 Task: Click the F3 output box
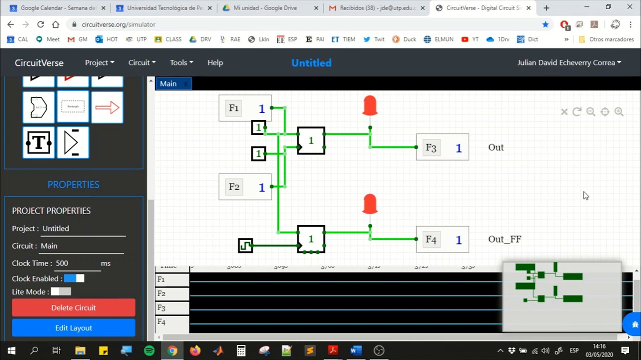click(442, 147)
